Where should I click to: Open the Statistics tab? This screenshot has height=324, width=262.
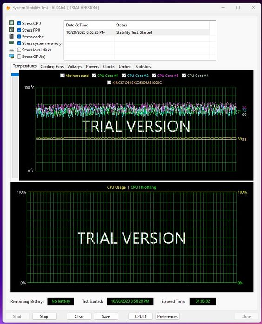click(143, 67)
